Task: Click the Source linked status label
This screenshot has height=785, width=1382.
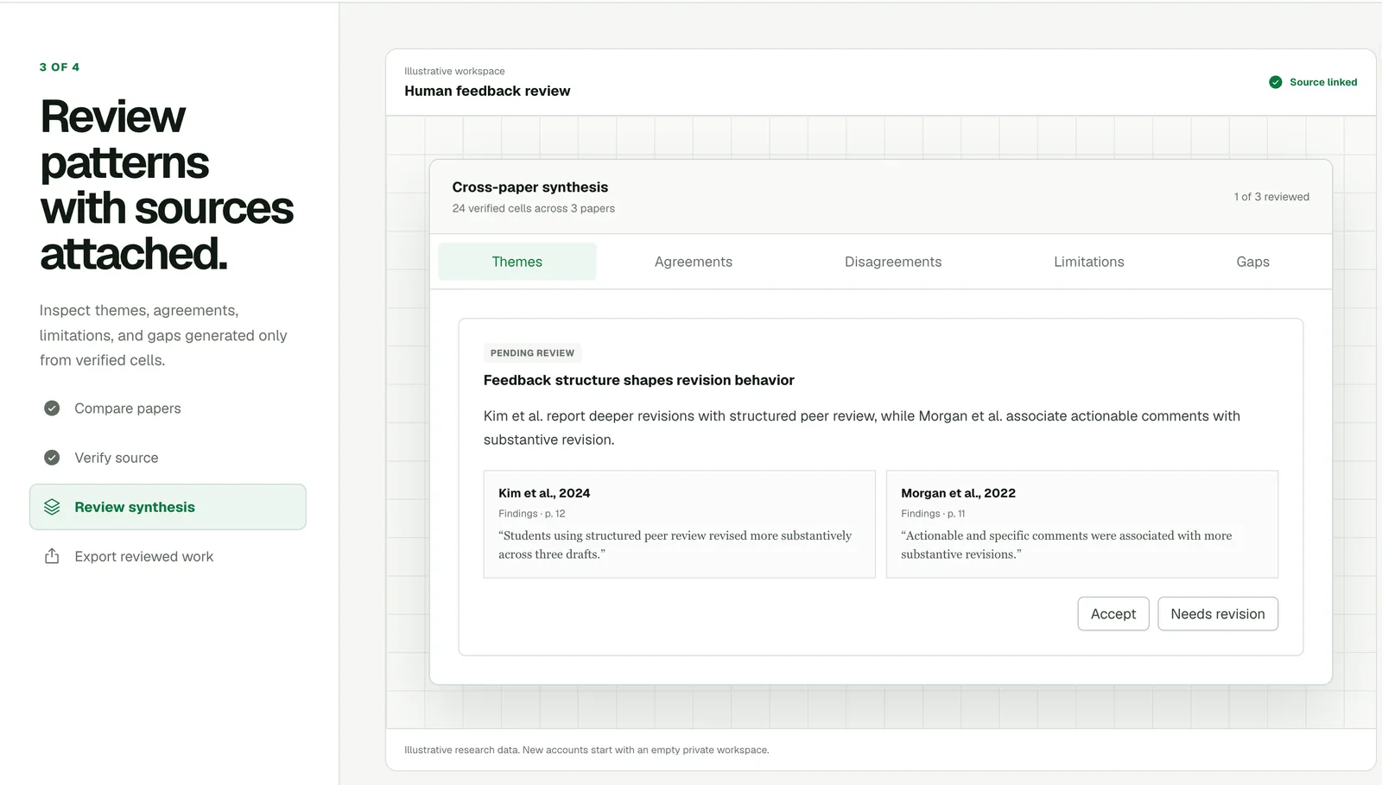Action: (x=1323, y=82)
